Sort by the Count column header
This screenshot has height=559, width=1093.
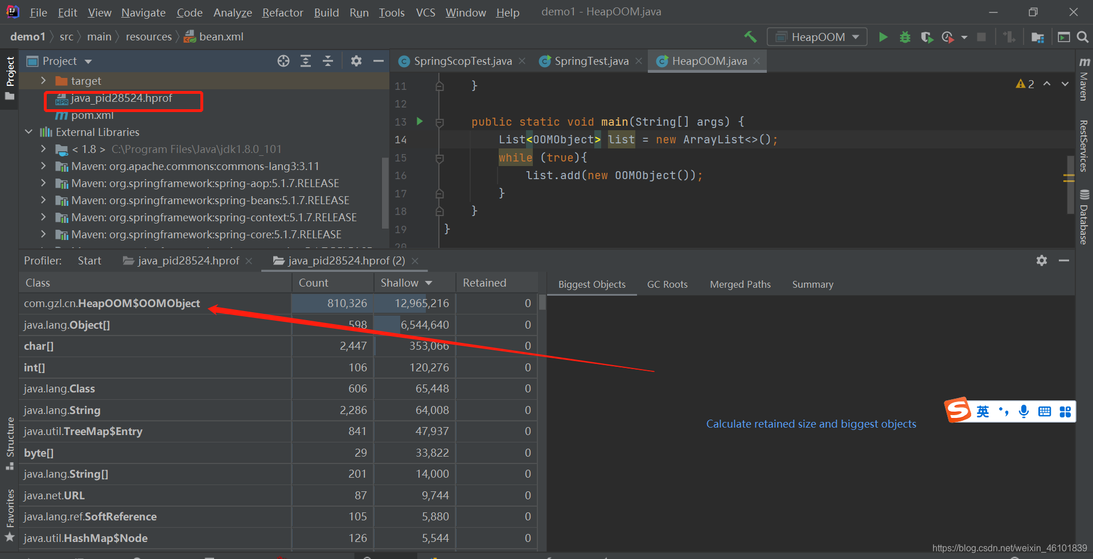click(x=332, y=283)
